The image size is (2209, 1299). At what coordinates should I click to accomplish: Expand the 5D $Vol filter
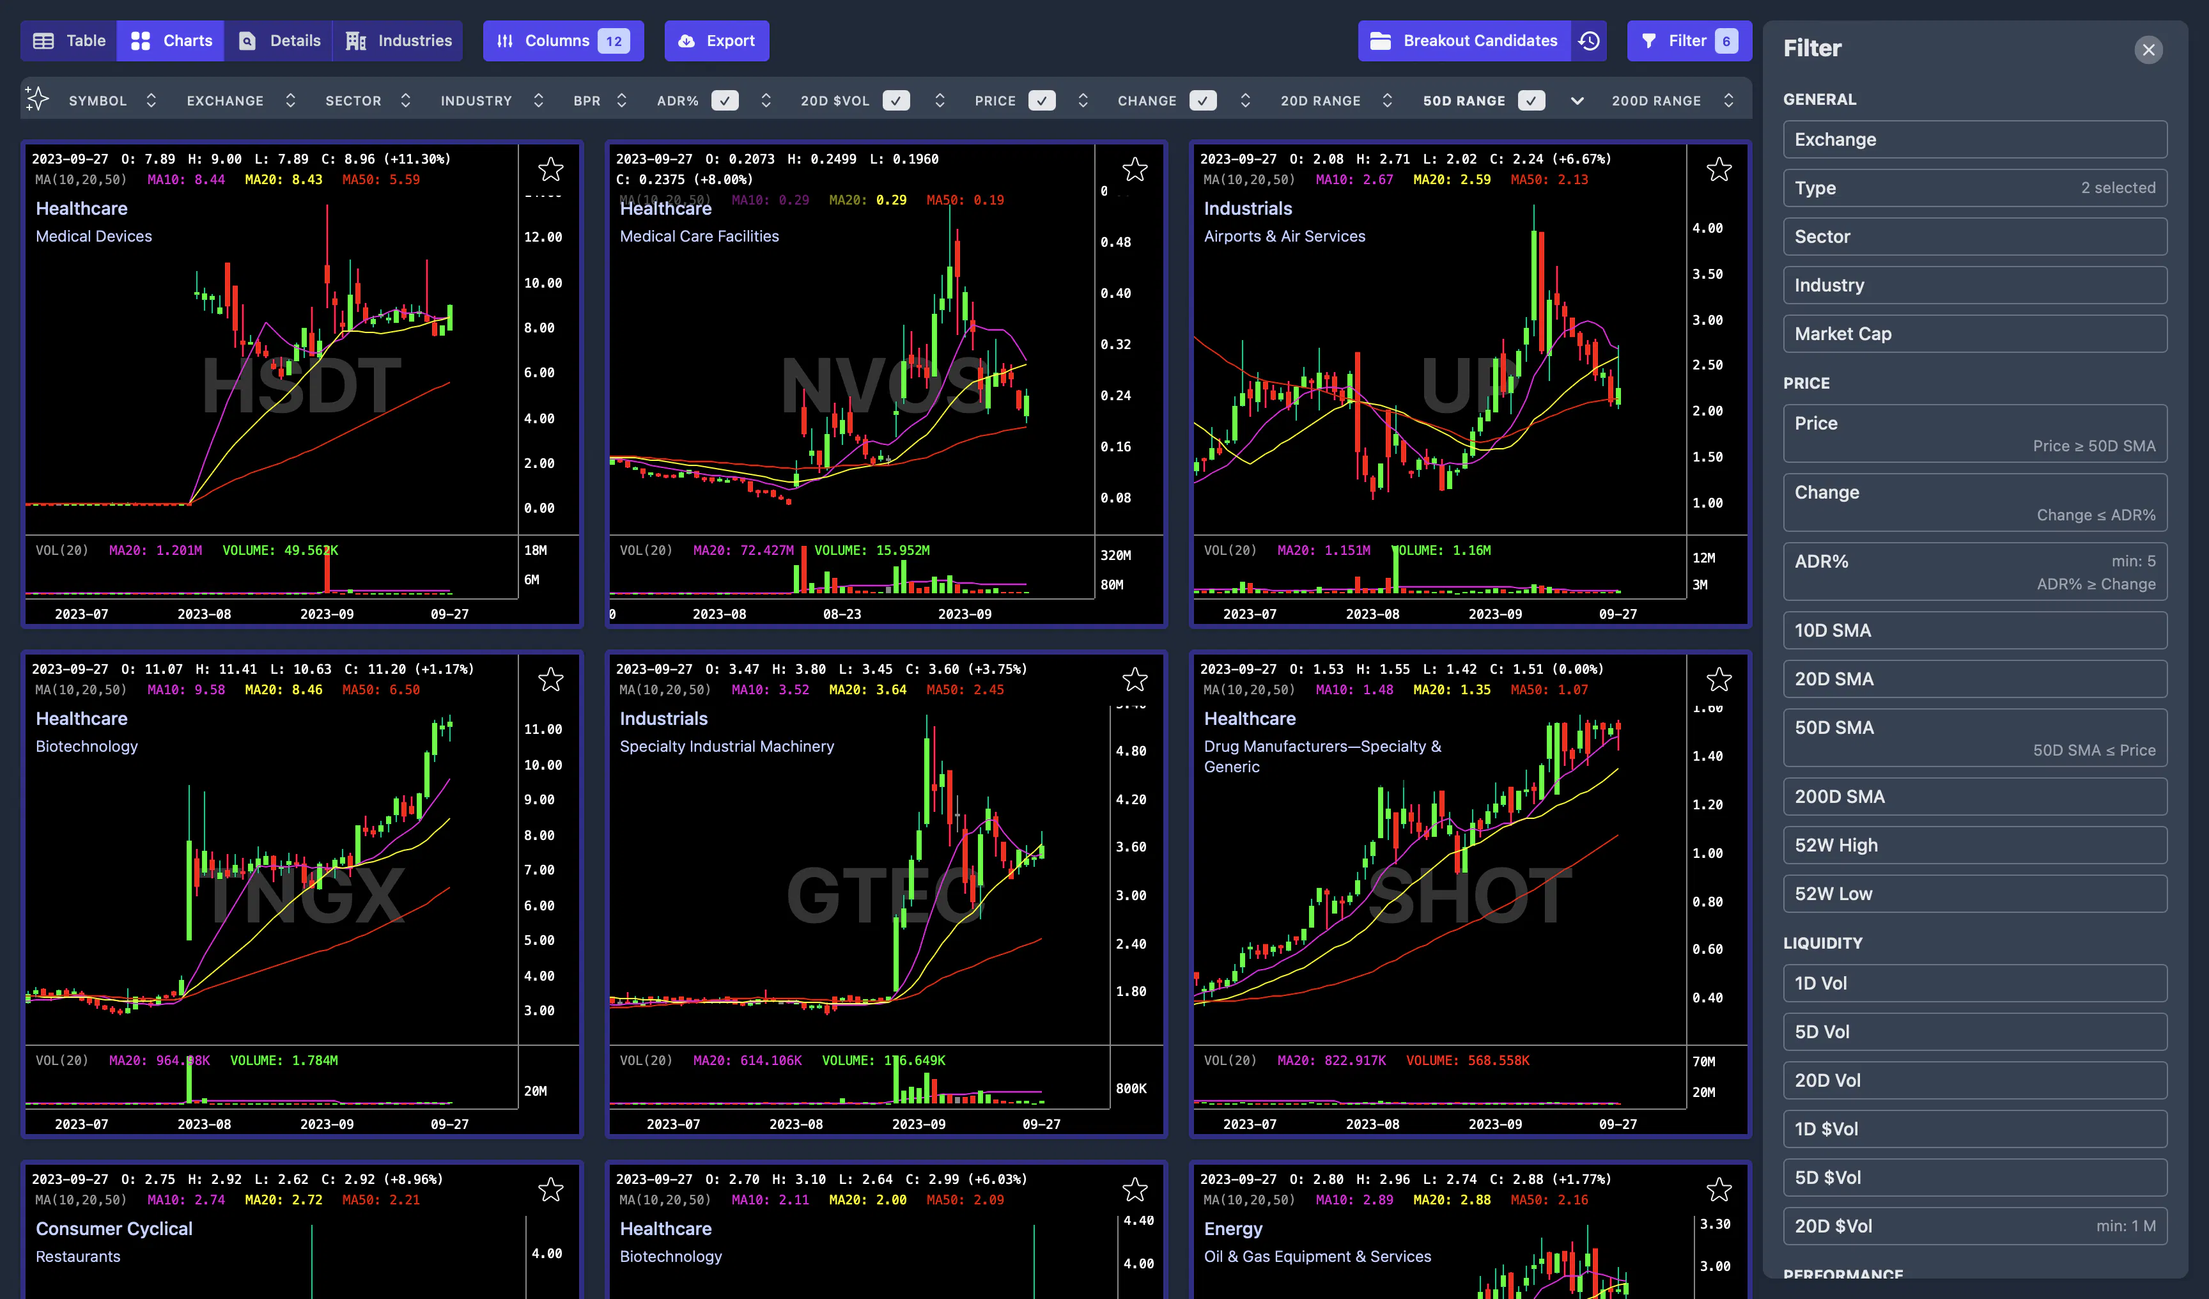pos(1975,1177)
